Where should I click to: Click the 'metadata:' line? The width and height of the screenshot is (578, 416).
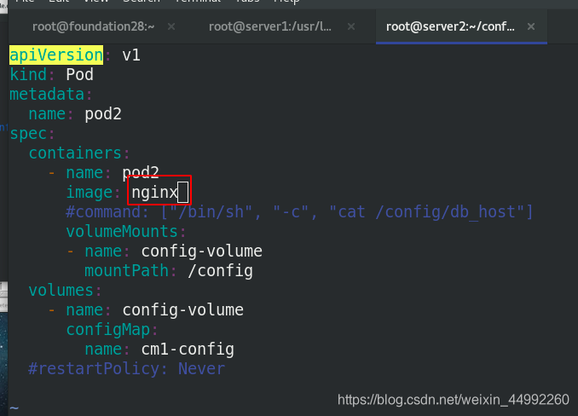51,95
